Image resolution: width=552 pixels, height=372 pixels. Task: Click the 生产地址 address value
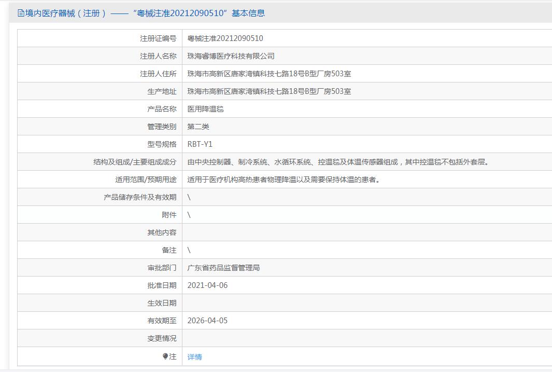[x=269, y=91]
